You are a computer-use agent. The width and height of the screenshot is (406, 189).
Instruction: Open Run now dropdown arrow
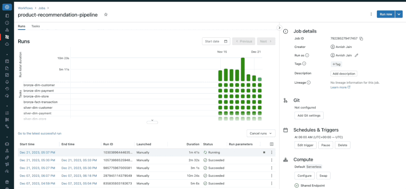399,14
